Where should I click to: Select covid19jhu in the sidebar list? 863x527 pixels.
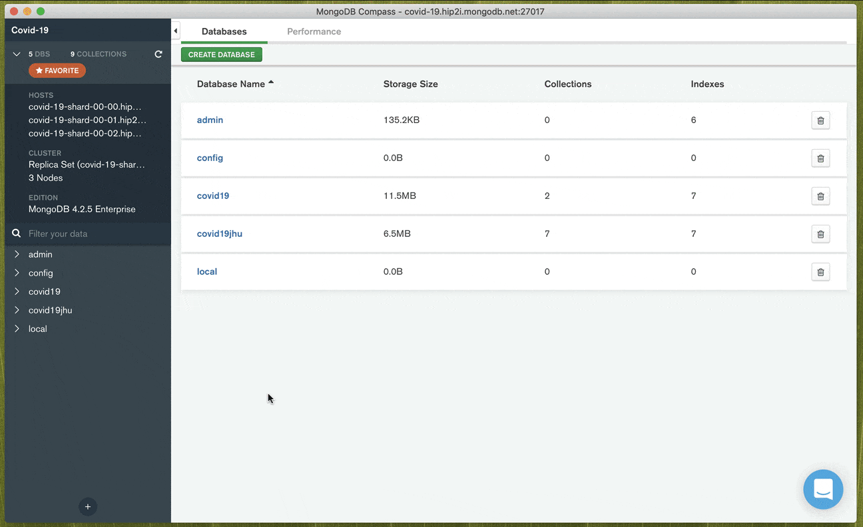[51, 310]
